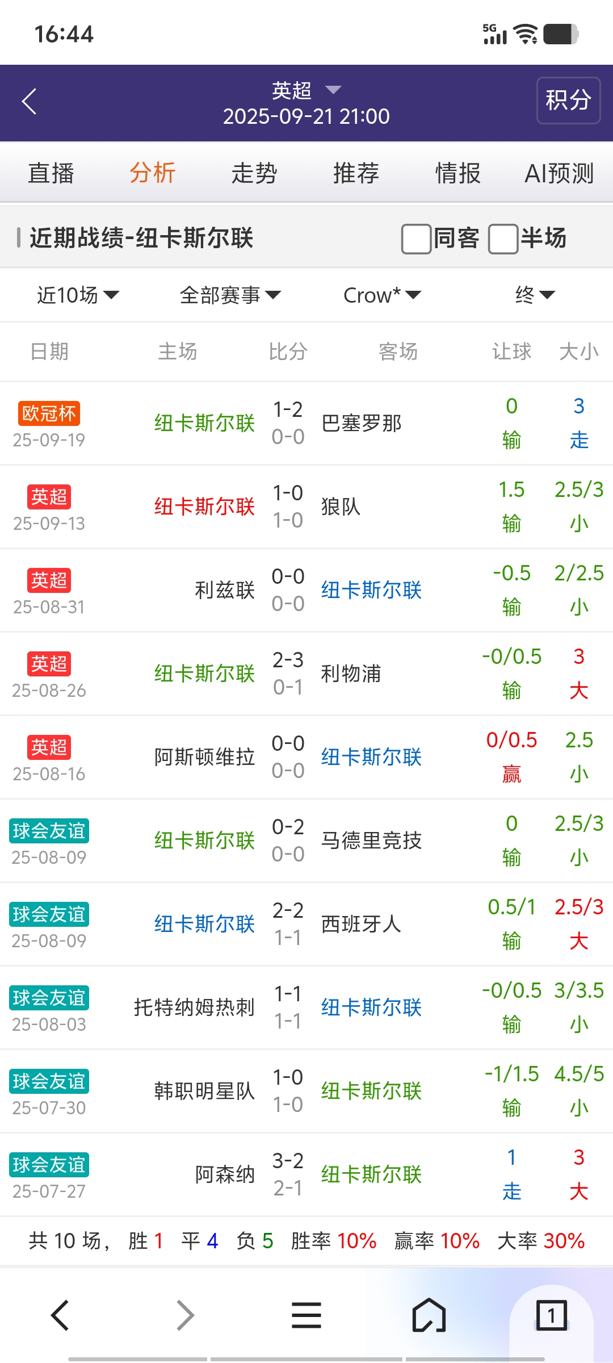Viewport: 613px width, 1363px height.
Task: Enable the 同客 checkbox
Action: click(416, 239)
